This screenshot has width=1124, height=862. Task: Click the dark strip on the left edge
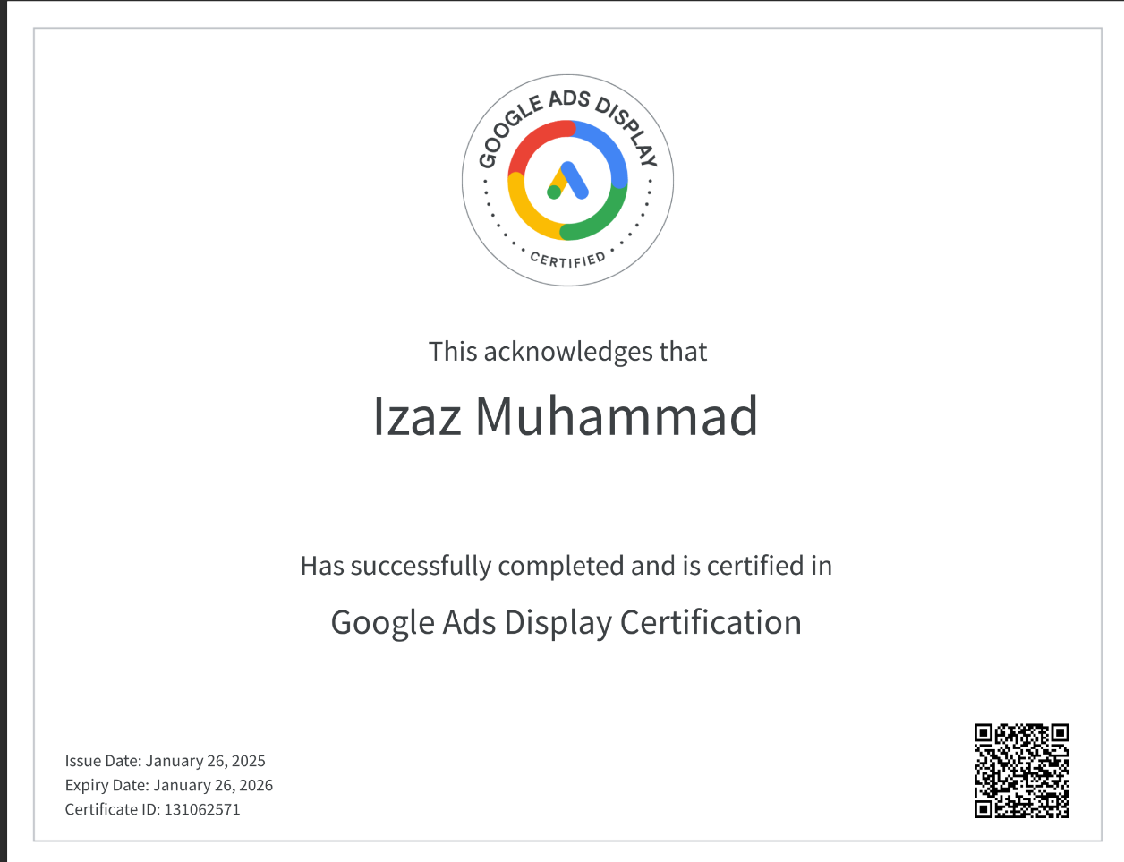click(x=3, y=430)
